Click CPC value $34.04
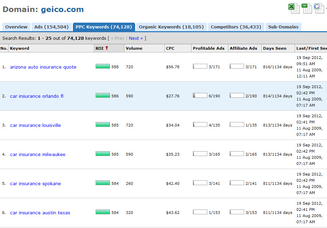This screenshot has height=228, width=327. [173, 125]
